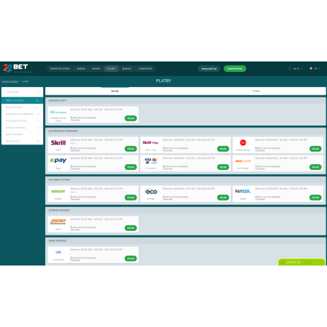The width and height of the screenshot is (327, 327).
Task: Select the Skrill payment logo
Action: (58, 143)
